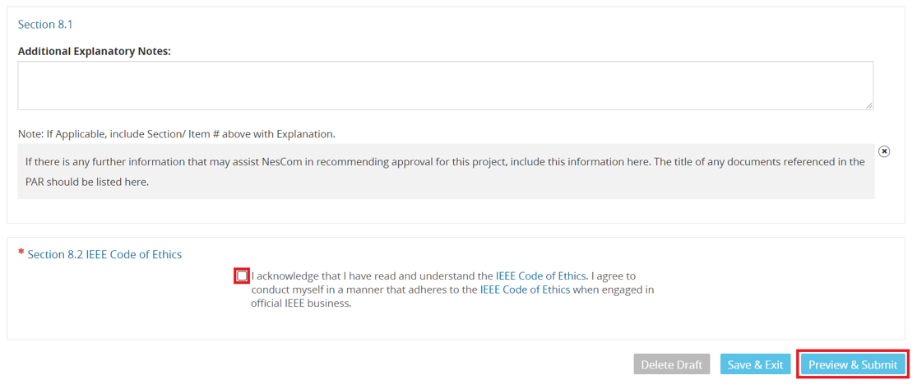Screen dimensions: 917x389
Task: Open the second IEEE Code of Ethics link
Action: coord(526,289)
